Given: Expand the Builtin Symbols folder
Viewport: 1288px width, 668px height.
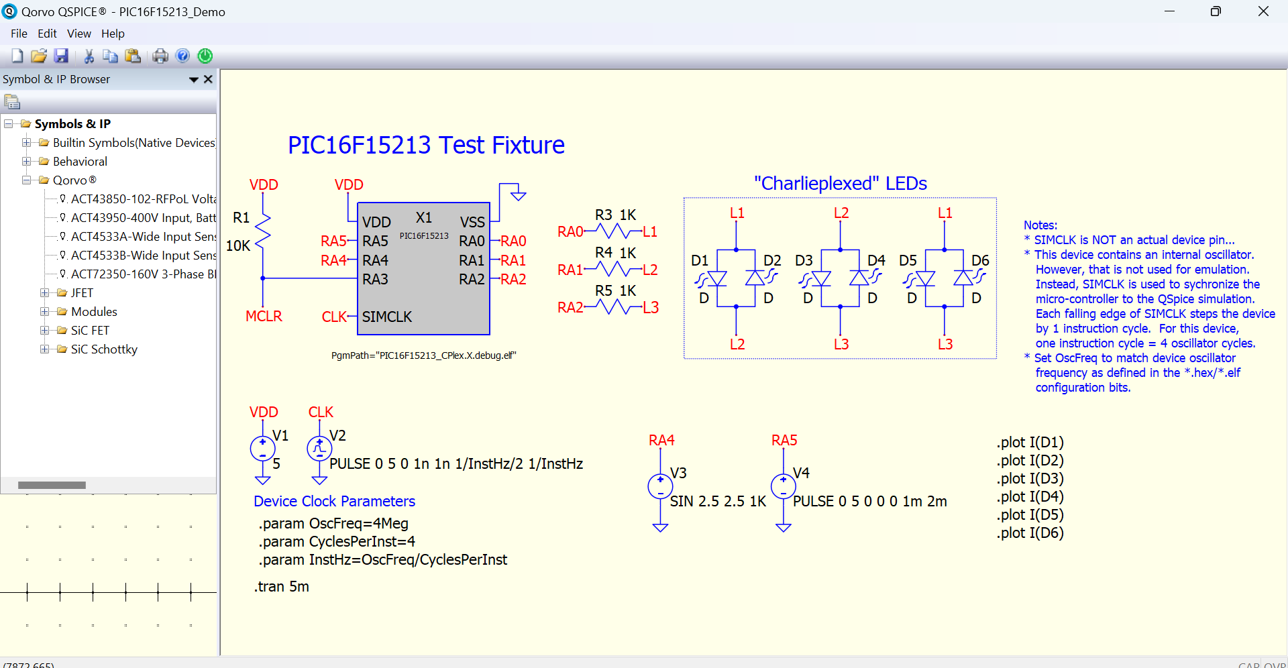Looking at the screenshot, I should coord(27,142).
